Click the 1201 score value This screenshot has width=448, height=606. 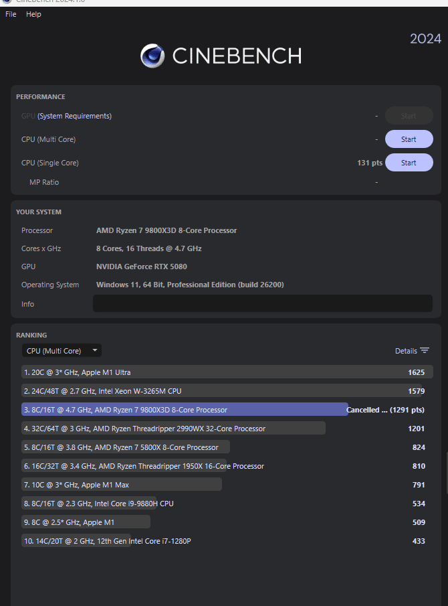tap(417, 429)
